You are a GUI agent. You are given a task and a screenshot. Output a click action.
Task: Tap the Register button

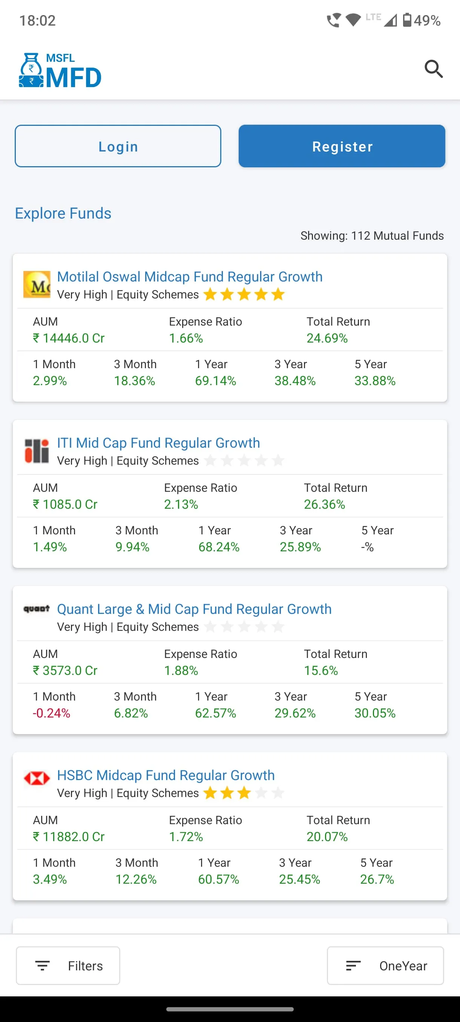(342, 146)
